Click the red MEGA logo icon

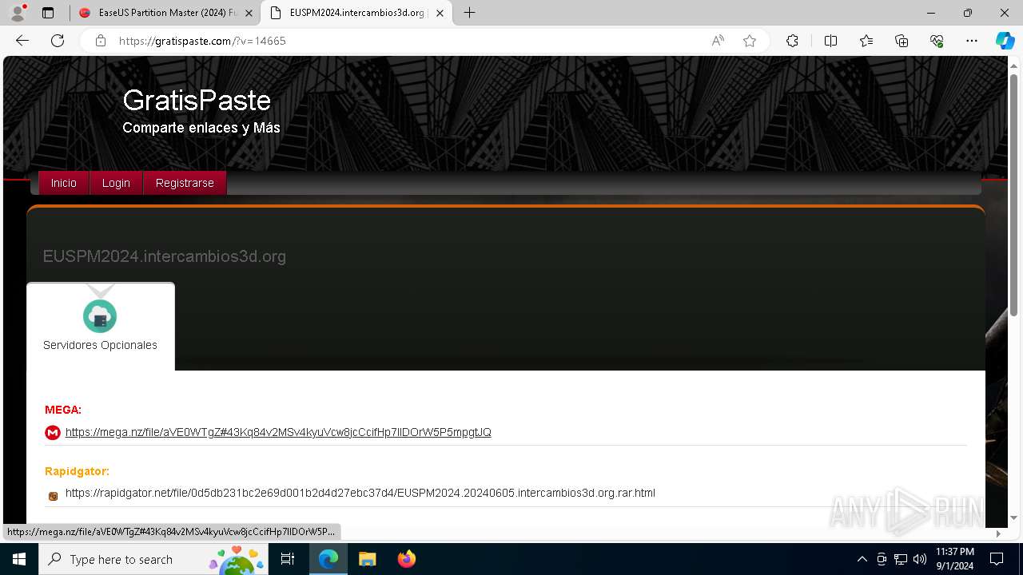(x=53, y=433)
